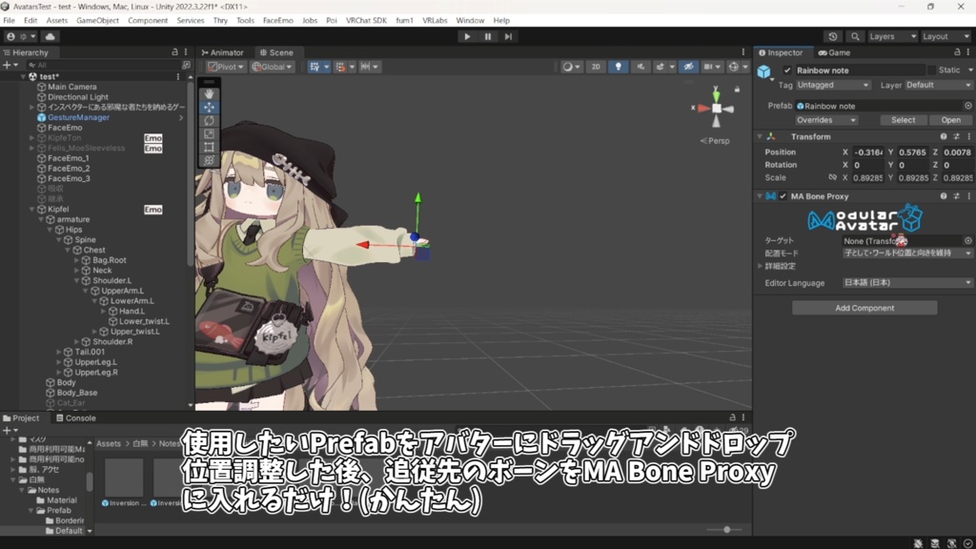Open the cloud services icon
Image resolution: width=976 pixels, height=549 pixels.
51,37
